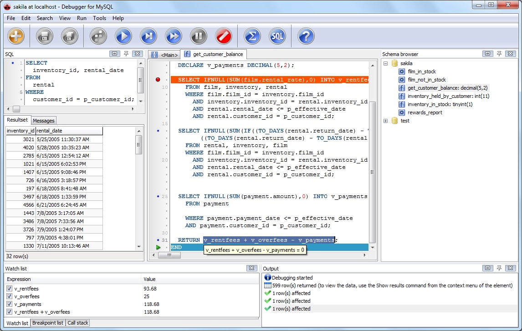This screenshot has height=331, width=522.
Task: Expand the test database node
Action: pos(385,121)
